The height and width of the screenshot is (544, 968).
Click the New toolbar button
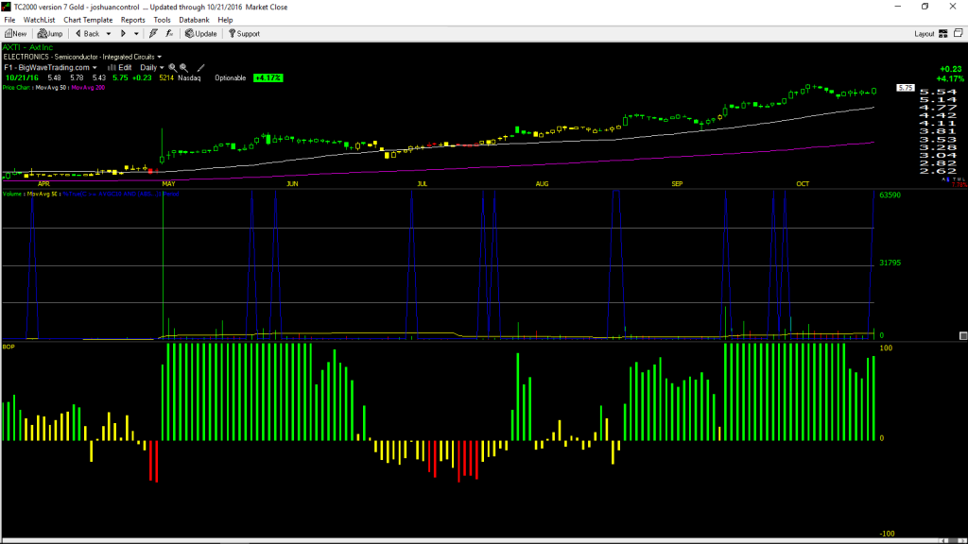tap(15, 34)
